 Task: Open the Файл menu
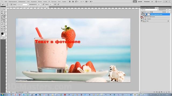pos(6,2)
